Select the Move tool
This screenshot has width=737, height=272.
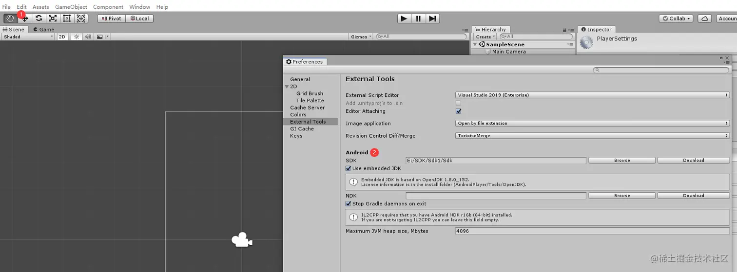tap(25, 18)
